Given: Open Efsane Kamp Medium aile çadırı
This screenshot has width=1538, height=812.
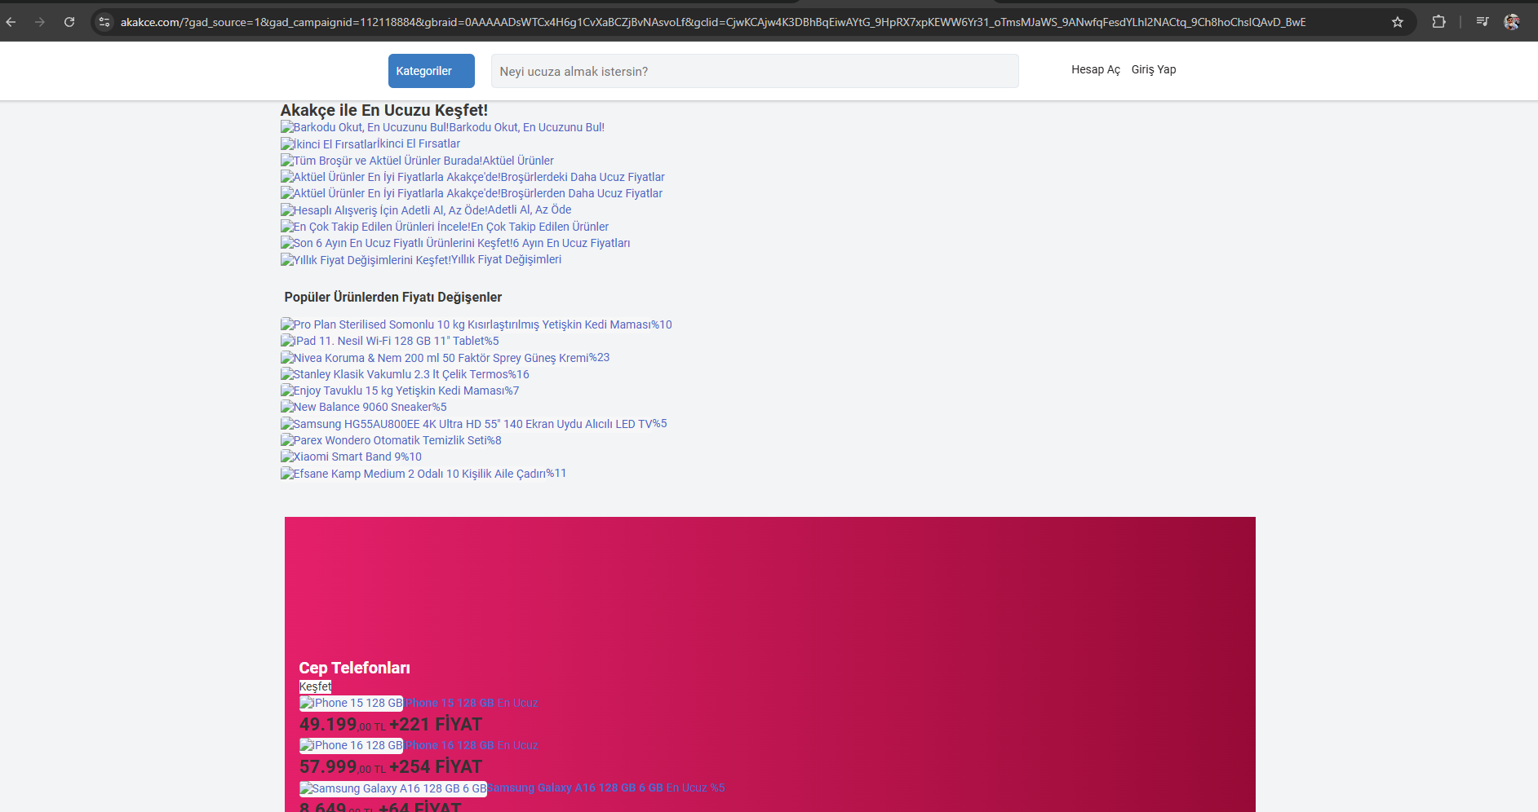Looking at the screenshot, I should 423,474.
